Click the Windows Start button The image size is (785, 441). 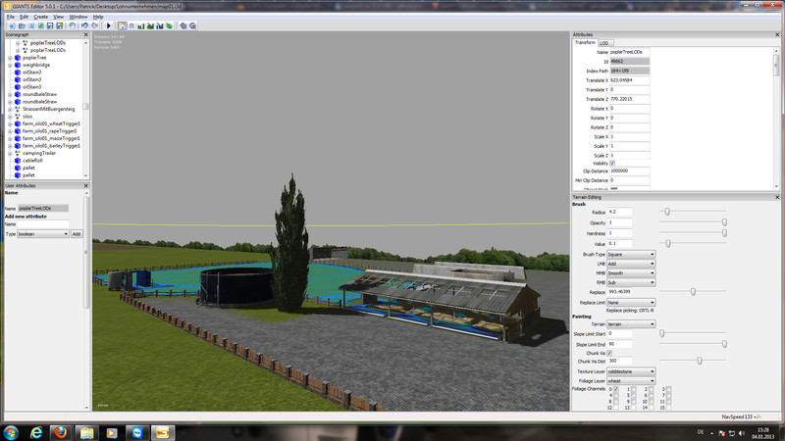coord(11,433)
